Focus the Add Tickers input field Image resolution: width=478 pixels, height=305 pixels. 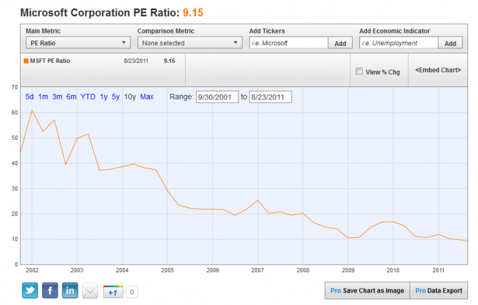pos(289,43)
